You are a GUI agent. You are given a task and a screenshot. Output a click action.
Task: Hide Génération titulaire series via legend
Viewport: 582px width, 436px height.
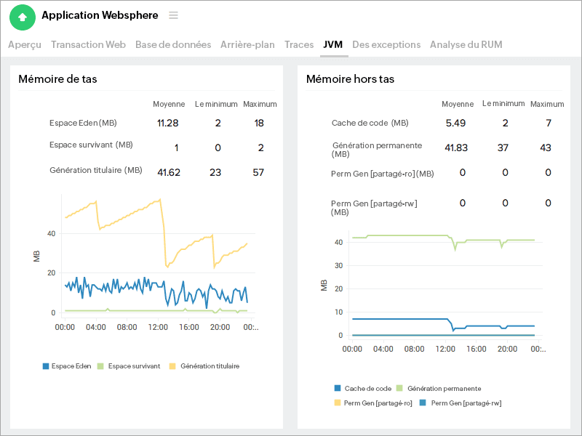tap(204, 366)
